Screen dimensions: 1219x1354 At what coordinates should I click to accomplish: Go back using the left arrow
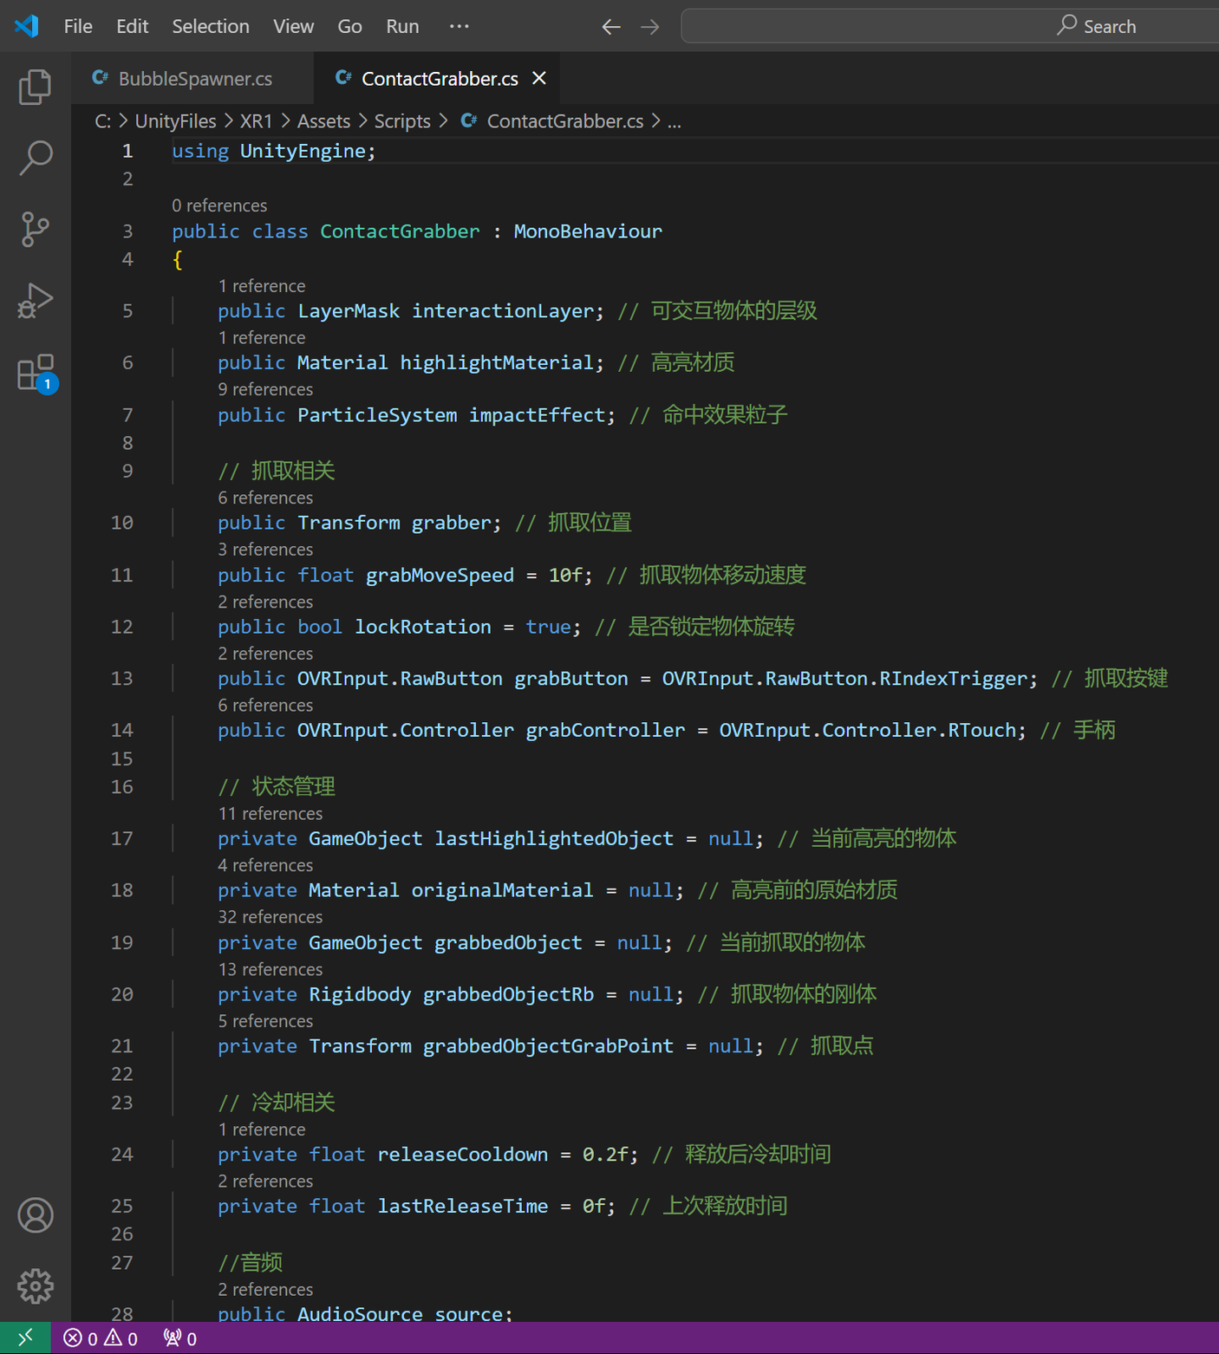(x=611, y=27)
